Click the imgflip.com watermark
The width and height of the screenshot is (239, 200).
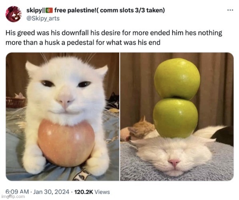click(13, 197)
